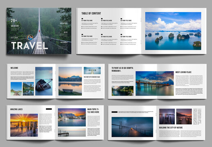Select the 03-YOUR TITLE HERE entry
The height and width of the screenshot is (147, 212).
pos(126,20)
